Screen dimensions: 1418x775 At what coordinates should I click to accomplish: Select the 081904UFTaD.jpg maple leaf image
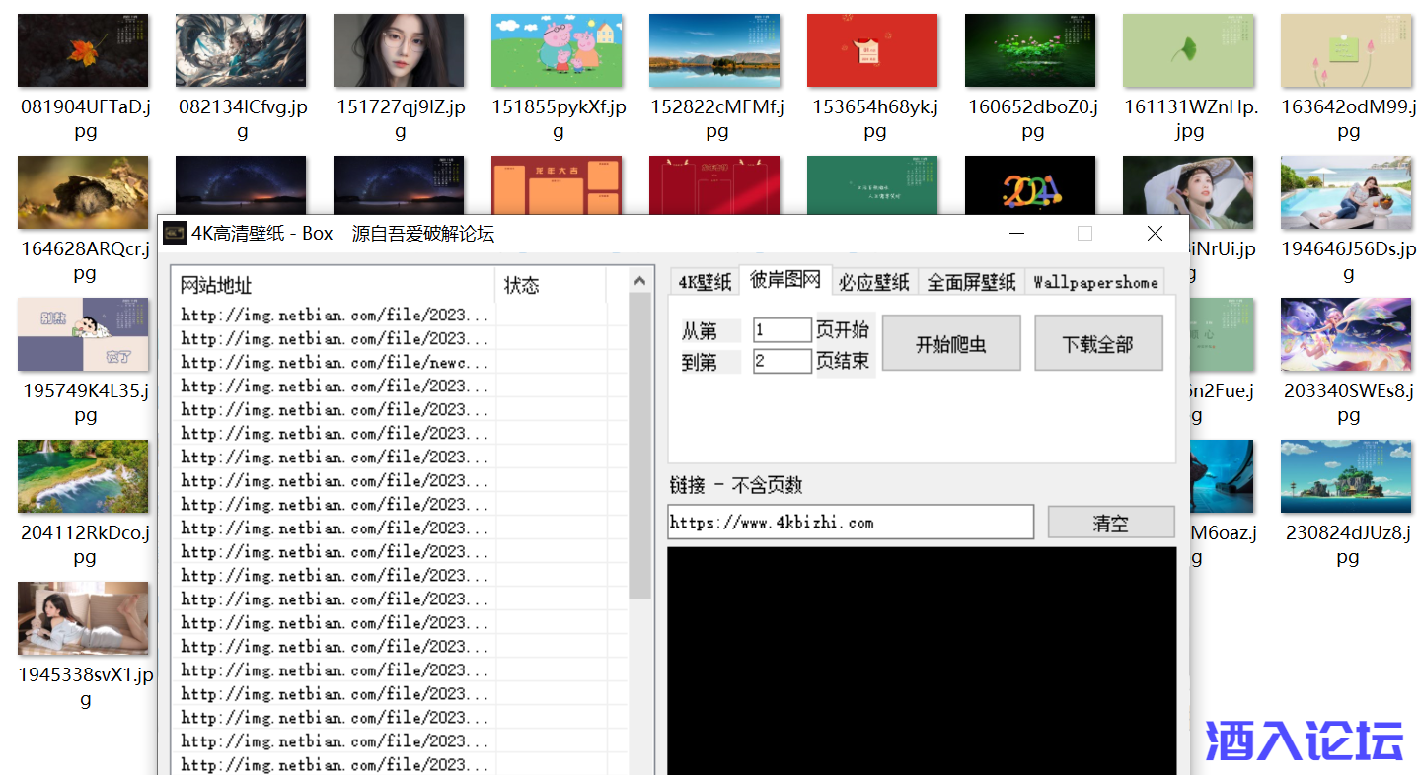click(x=83, y=50)
